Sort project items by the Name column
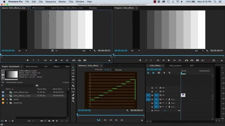225x126 pixels. pos(8,89)
